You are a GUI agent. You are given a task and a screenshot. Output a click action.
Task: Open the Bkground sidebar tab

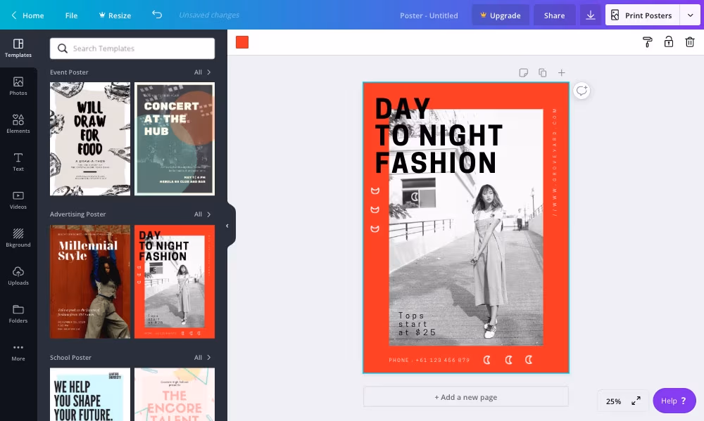click(x=18, y=238)
